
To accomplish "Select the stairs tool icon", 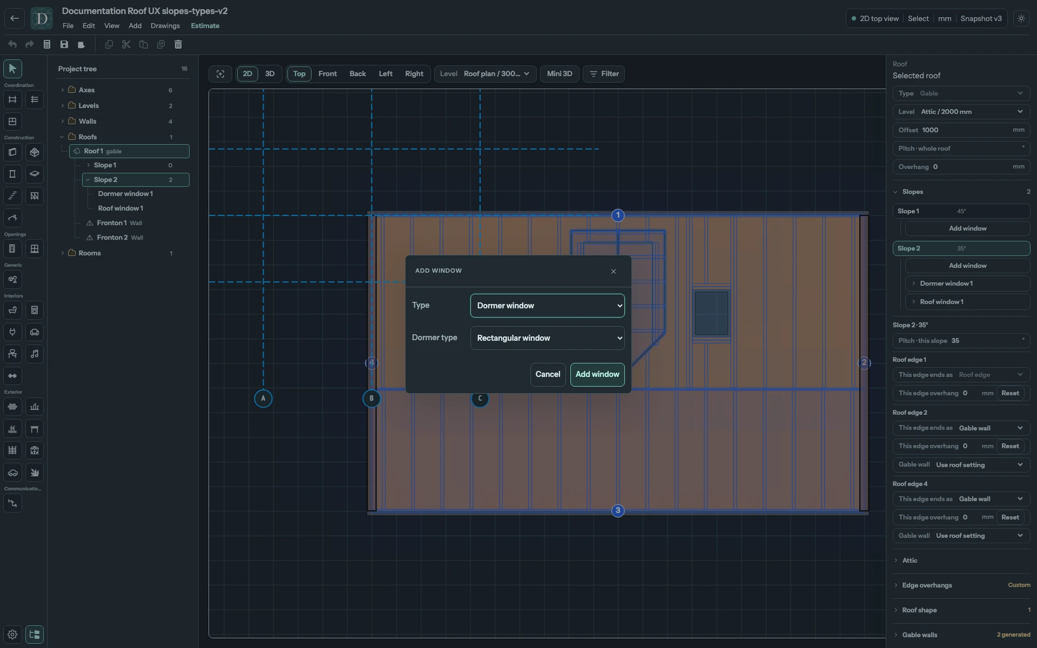I will click(x=12, y=196).
